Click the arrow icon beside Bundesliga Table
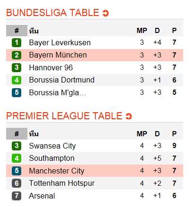The width and height of the screenshot is (195, 207). (105, 13)
